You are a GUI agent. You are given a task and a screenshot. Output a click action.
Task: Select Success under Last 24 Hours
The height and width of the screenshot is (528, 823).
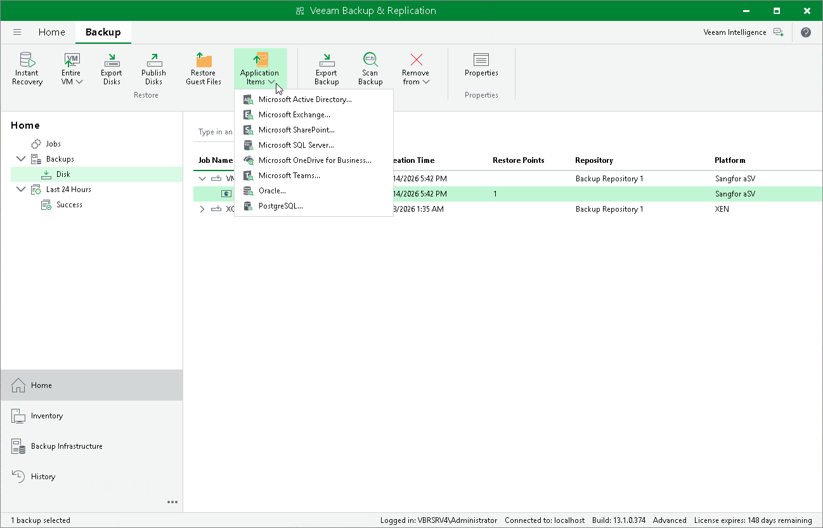click(x=69, y=205)
